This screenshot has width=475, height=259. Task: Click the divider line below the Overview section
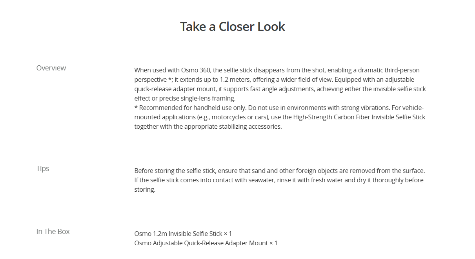(x=233, y=143)
